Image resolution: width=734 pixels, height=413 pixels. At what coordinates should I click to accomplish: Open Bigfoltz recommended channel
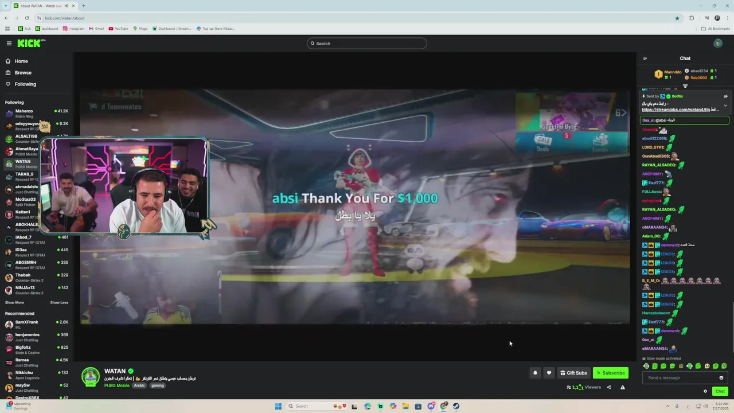pos(36,350)
